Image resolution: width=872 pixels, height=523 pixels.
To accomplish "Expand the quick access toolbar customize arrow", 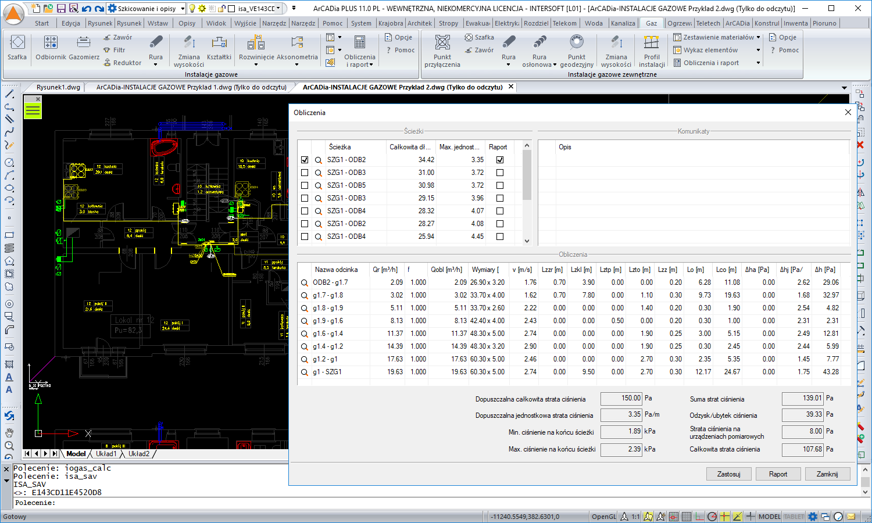I will 294,8.
